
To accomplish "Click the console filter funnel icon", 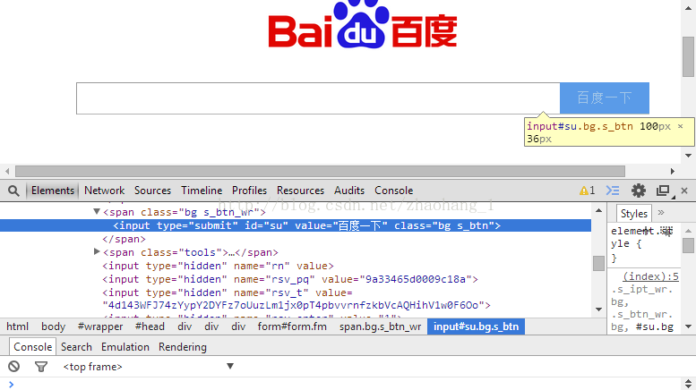I will (x=41, y=367).
